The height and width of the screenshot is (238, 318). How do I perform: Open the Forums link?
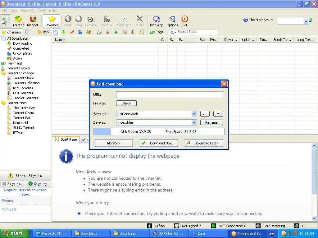click(x=7, y=201)
